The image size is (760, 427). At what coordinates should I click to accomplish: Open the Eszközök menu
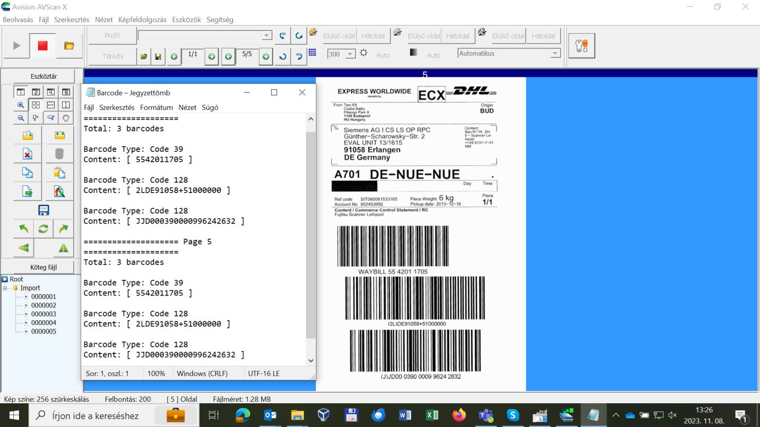coord(187,20)
